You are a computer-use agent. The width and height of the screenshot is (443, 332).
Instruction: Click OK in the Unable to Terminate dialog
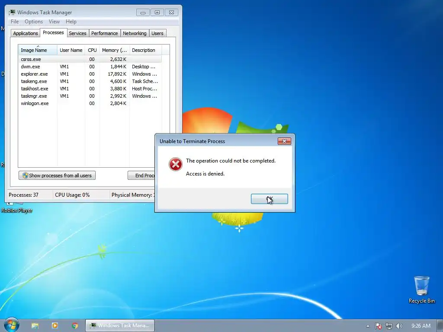[269, 199]
